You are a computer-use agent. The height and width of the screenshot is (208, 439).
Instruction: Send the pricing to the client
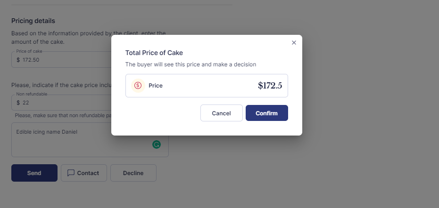[34, 173]
